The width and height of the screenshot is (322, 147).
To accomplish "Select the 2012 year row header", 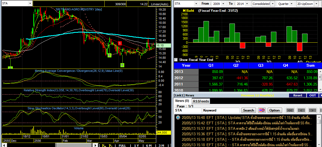I will [186, 78].
